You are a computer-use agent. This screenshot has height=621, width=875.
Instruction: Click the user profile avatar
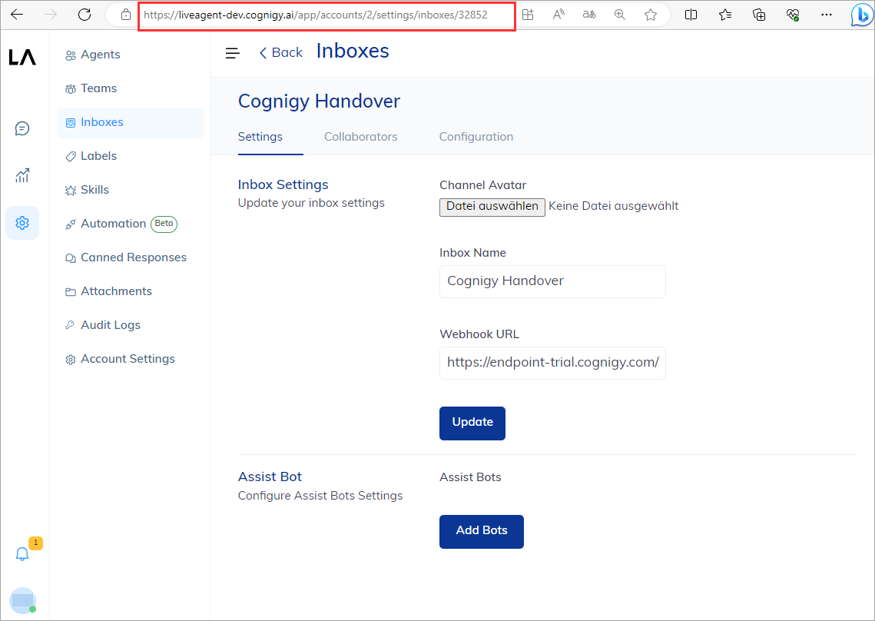(x=23, y=600)
